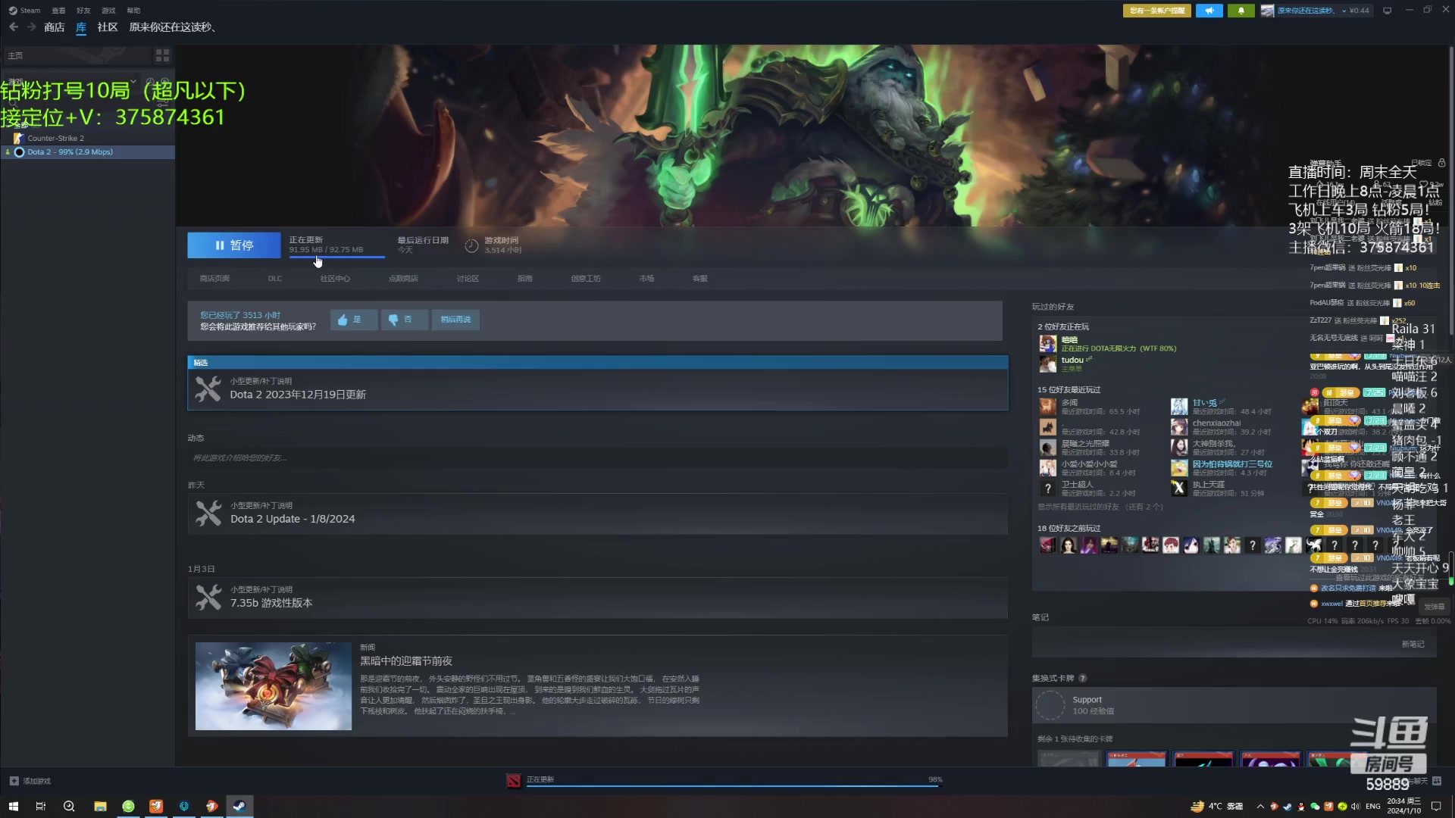Open friend 甘い兎 profile
Image resolution: width=1455 pixels, height=818 pixels.
click(1205, 403)
